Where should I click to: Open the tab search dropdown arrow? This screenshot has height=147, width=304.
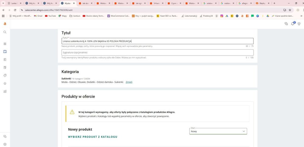tap(3, 3)
